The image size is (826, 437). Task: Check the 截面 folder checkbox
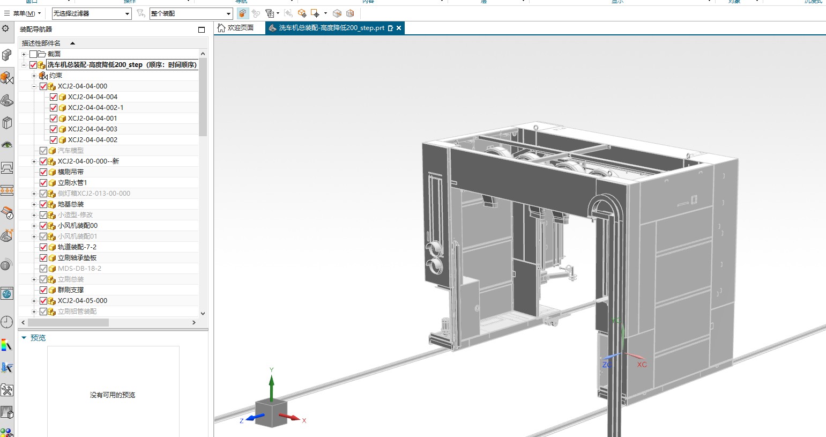(x=33, y=54)
